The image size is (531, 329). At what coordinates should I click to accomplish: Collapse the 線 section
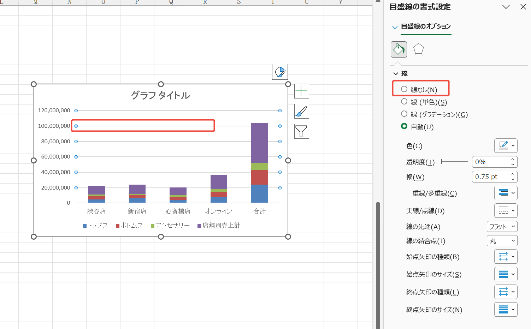[396, 74]
